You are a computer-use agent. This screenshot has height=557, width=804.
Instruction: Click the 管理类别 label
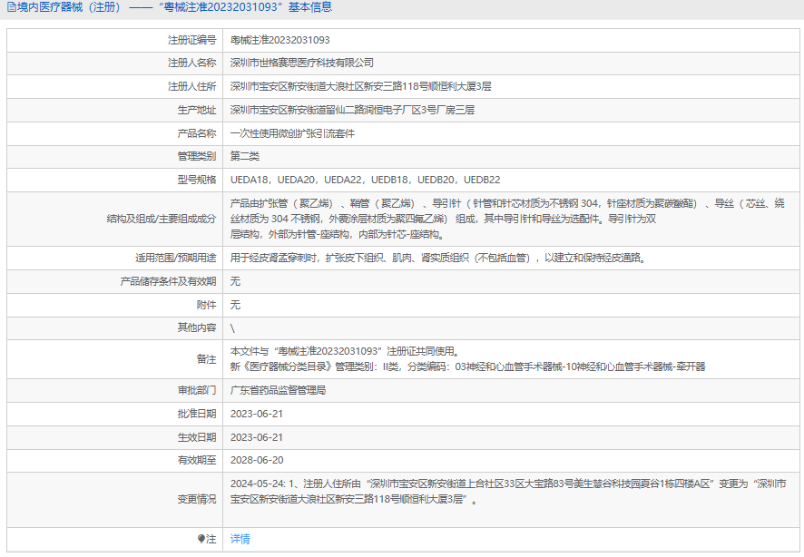(x=197, y=156)
